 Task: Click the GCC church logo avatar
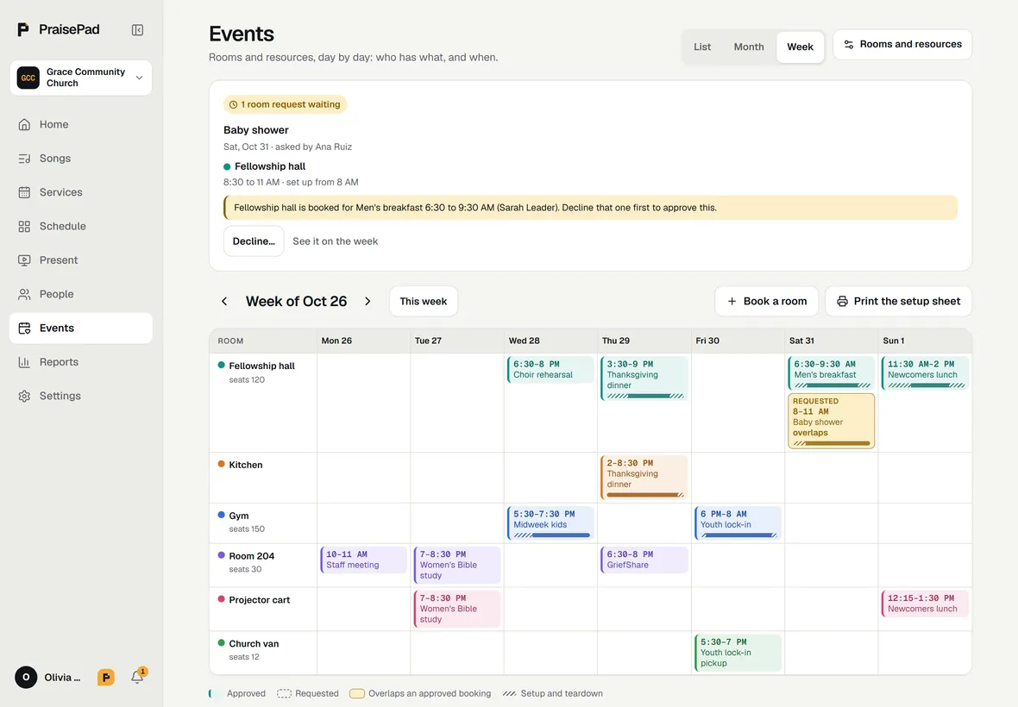[x=28, y=78]
